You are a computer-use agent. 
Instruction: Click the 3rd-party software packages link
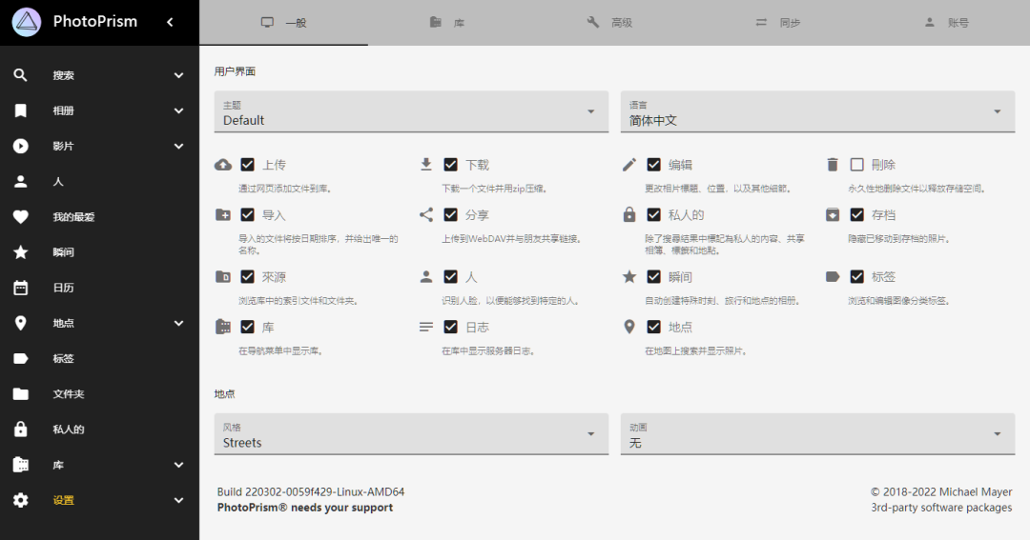point(941,508)
